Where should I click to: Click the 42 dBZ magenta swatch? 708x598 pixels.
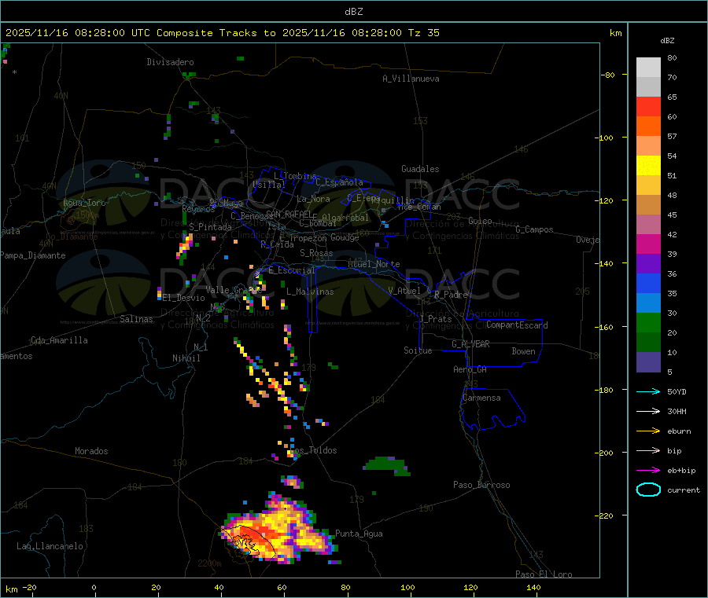pyautogui.click(x=648, y=244)
